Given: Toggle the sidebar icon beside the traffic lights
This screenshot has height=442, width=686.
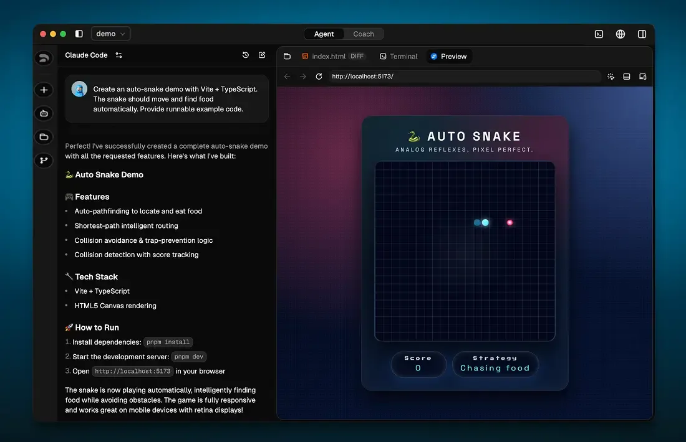Looking at the screenshot, I should 79,34.
